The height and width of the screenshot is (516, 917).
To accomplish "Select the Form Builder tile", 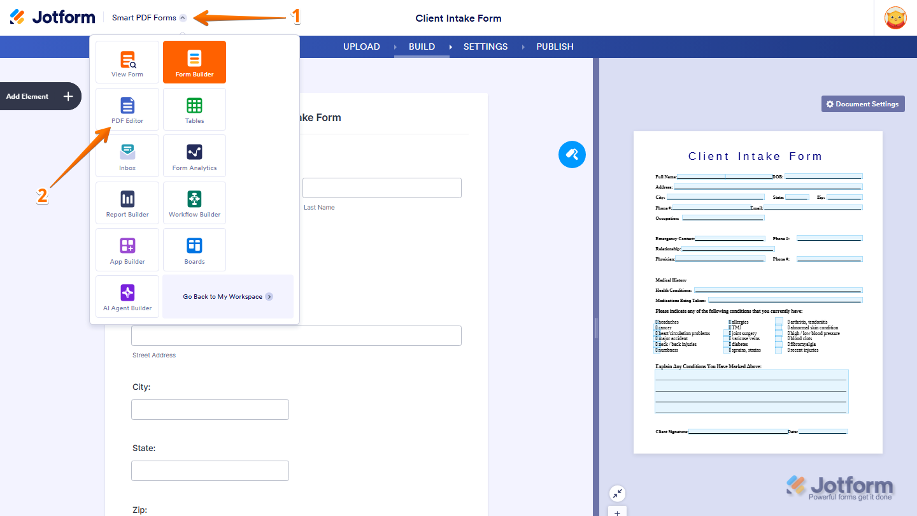I will (194, 62).
